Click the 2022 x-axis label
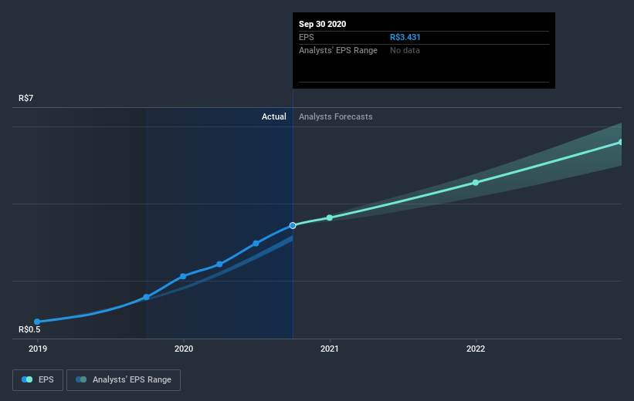 pyautogui.click(x=476, y=349)
